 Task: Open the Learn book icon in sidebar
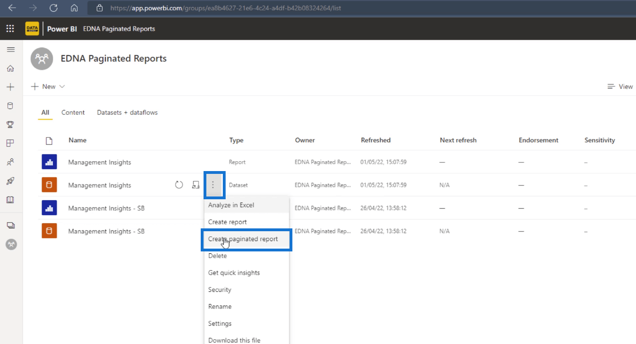(11, 200)
